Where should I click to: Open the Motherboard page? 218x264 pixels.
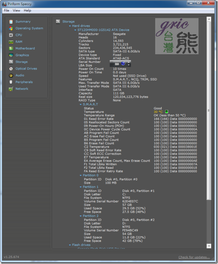(25, 48)
